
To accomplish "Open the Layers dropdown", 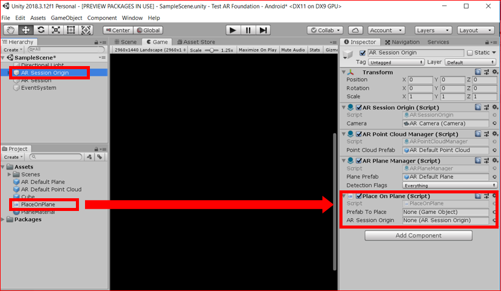I will pyautogui.click(x=433, y=30).
